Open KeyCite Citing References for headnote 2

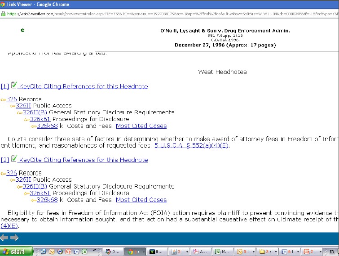point(84,160)
